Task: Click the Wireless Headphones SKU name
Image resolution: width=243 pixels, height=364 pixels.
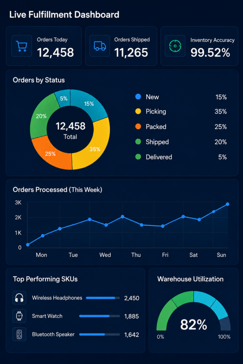Action: 57,298
